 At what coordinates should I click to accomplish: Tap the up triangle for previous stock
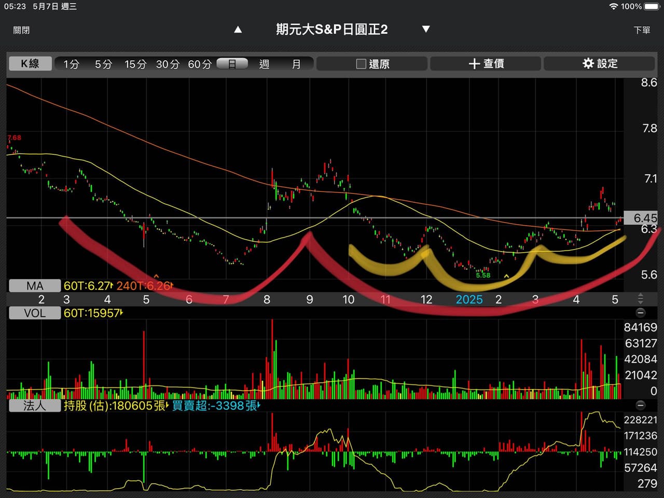point(238,30)
